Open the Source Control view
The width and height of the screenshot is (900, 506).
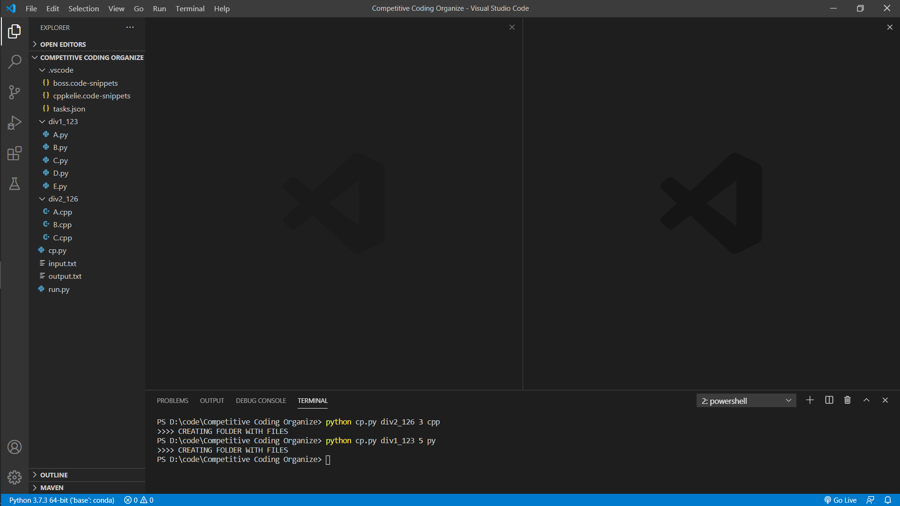(15, 92)
